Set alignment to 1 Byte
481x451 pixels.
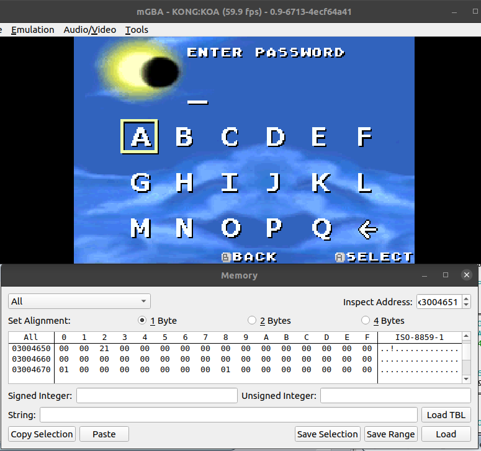point(143,321)
